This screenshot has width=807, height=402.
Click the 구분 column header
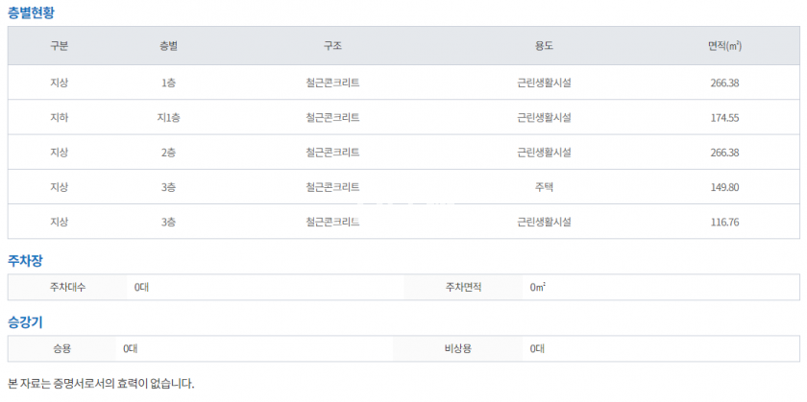[x=59, y=45]
